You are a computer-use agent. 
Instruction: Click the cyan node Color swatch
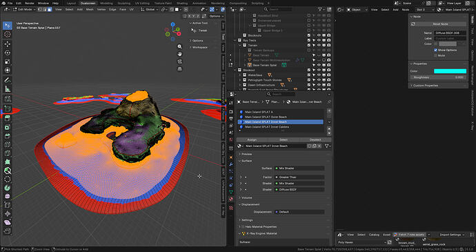(x=450, y=71)
